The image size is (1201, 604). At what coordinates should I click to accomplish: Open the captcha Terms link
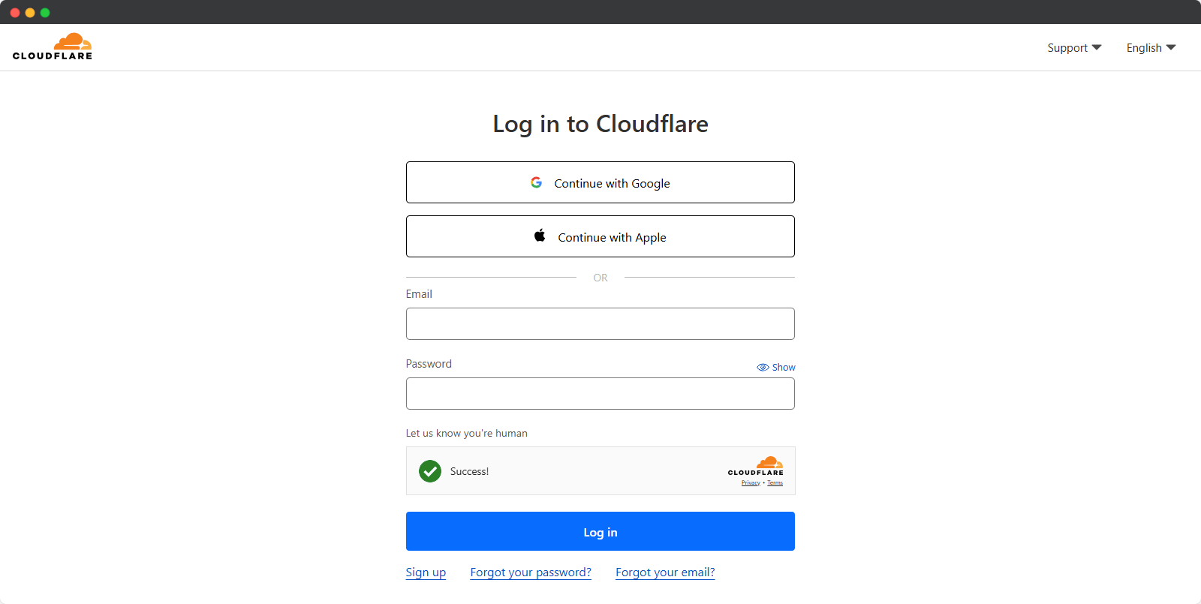[x=775, y=483]
